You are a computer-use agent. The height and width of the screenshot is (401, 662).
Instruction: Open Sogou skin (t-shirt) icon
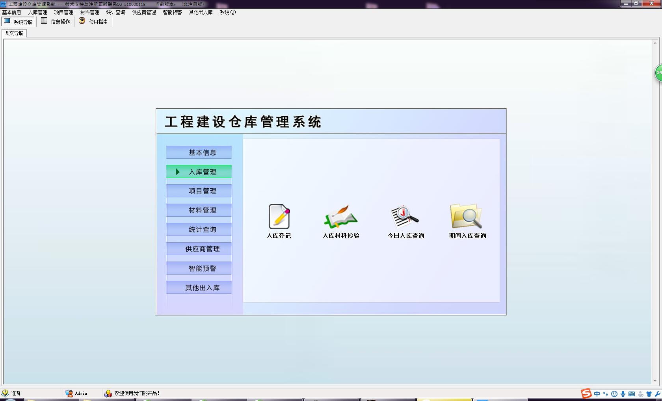649,393
